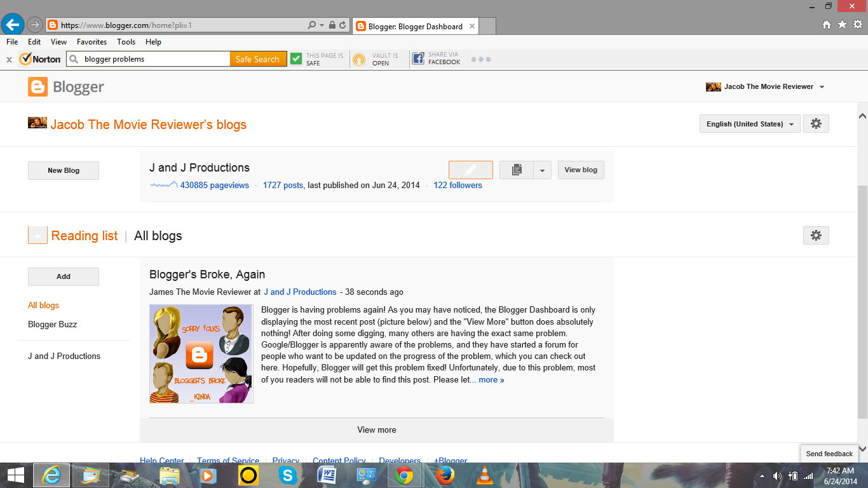Close the Norton toolbar with the X

coord(9,59)
